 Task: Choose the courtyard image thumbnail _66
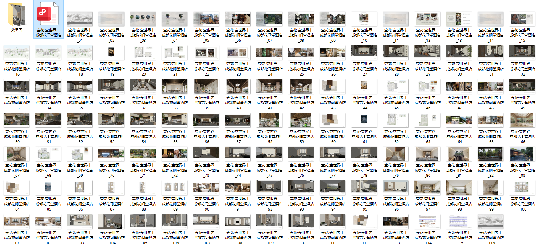point(522,120)
